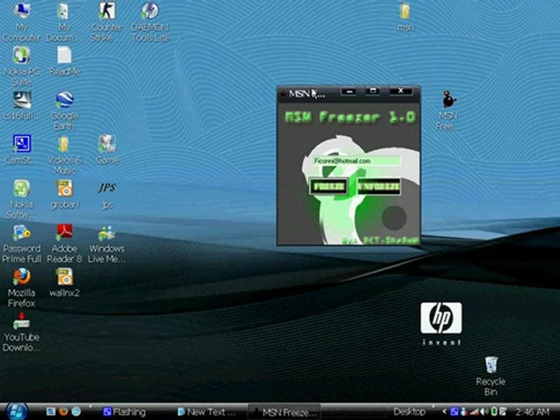
Task: Click the FREEZE button in MSN Freezer
Action: (x=328, y=186)
